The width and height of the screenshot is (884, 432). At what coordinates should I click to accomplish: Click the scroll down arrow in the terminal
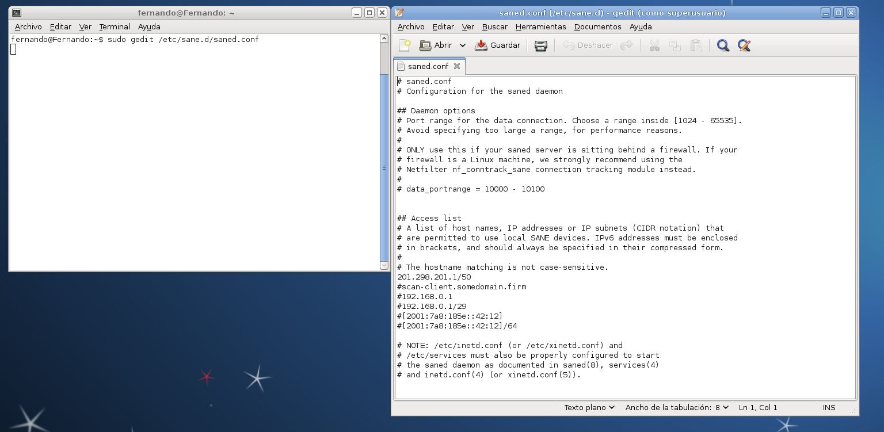click(x=384, y=265)
